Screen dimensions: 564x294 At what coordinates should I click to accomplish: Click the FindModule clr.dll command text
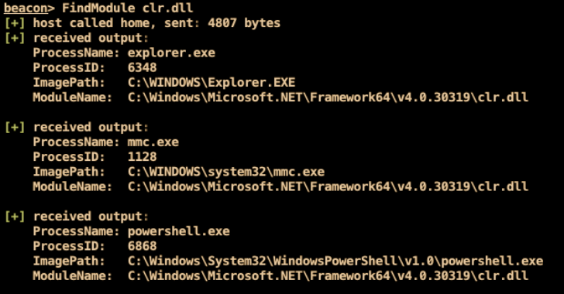(127, 8)
